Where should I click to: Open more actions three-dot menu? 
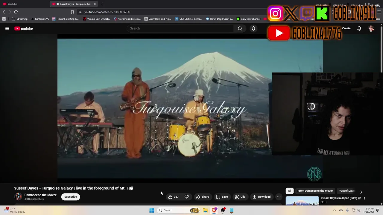tap(279, 197)
